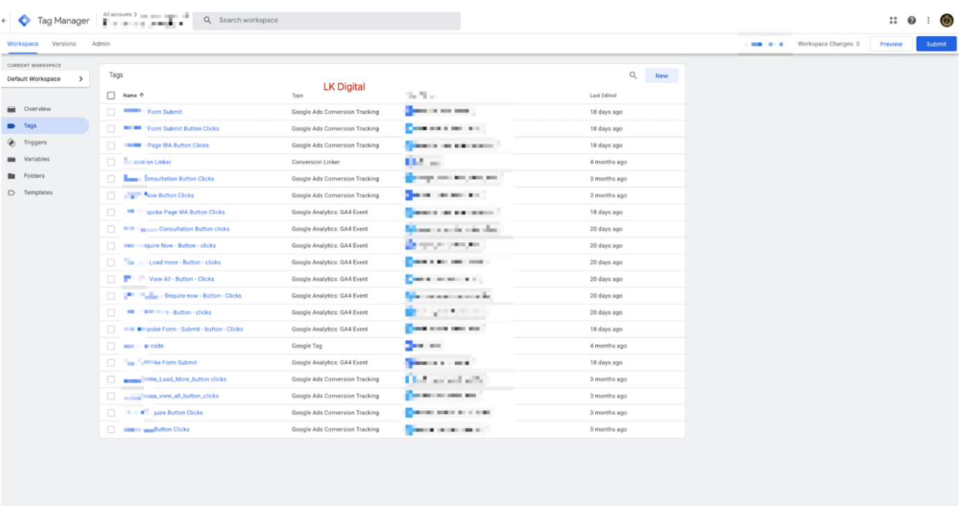Image resolution: width=959 pixels, height=506 pixels.
Task: Open the Help icon in the top bar
Action: click(912, 21)
